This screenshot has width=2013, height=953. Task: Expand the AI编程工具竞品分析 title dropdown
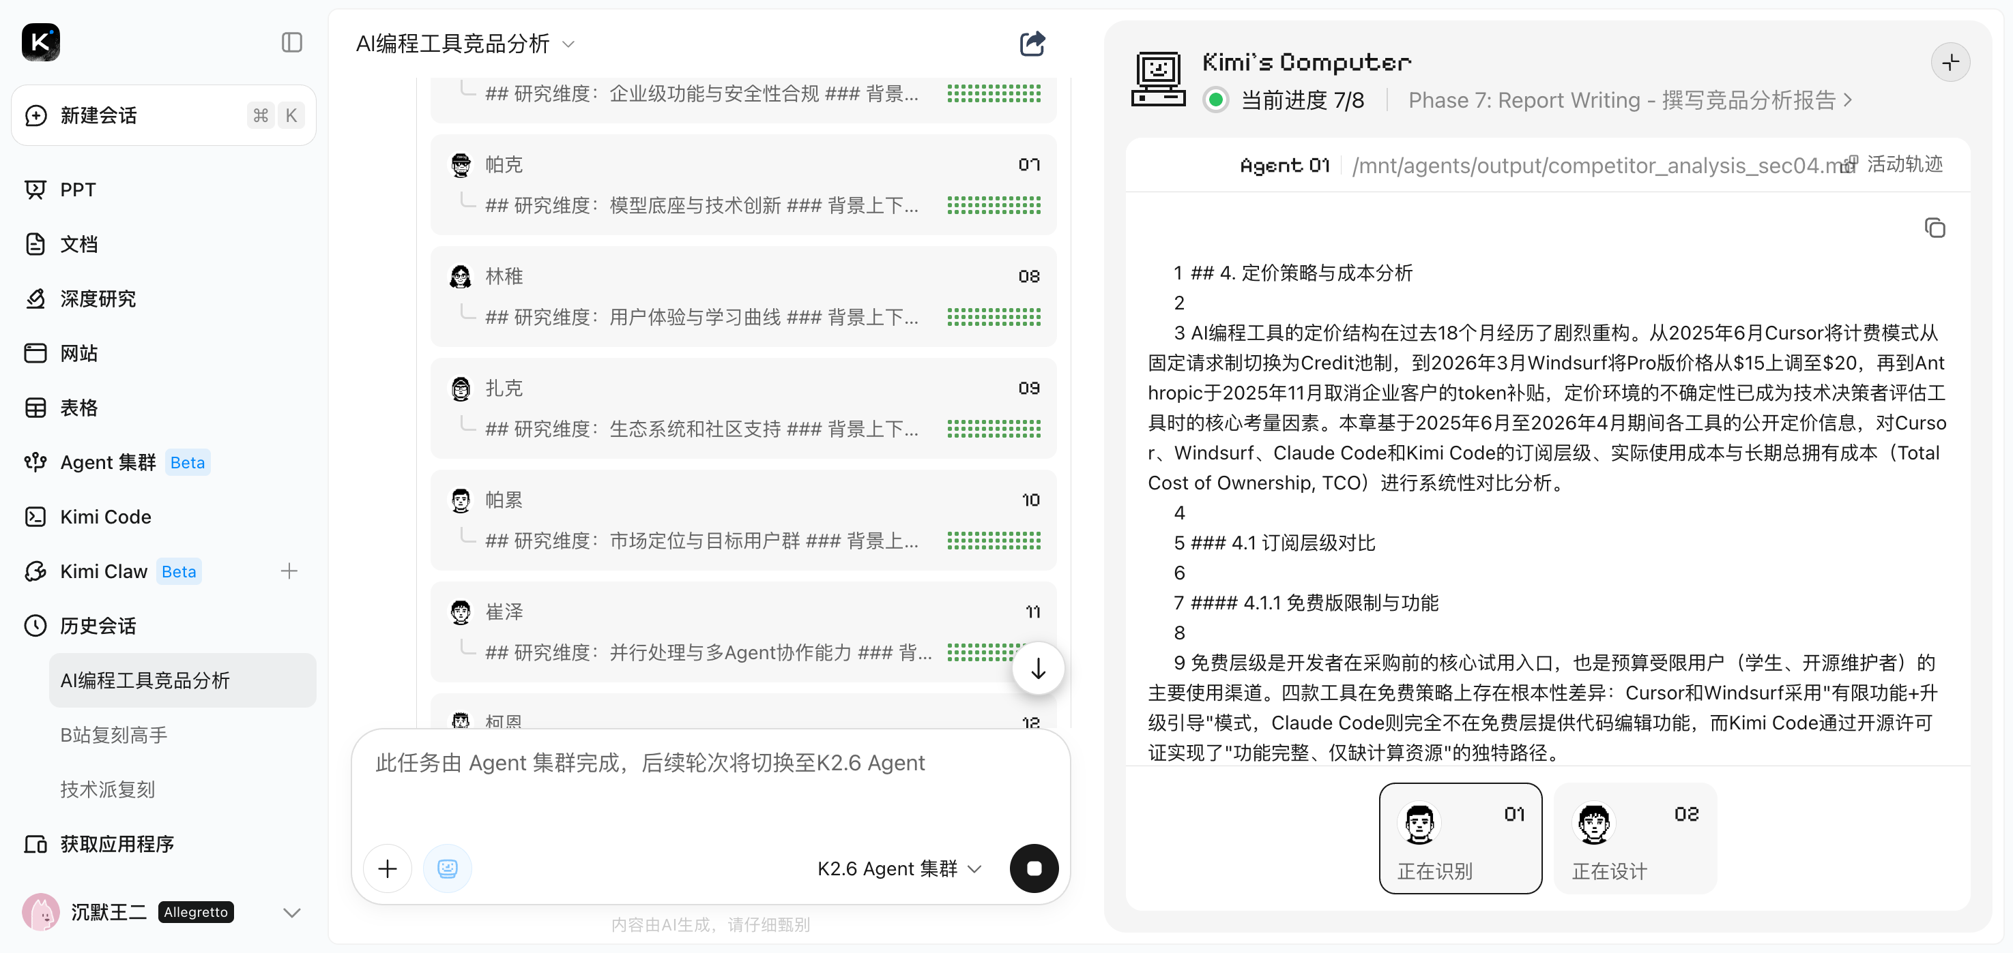pos(569,44)
